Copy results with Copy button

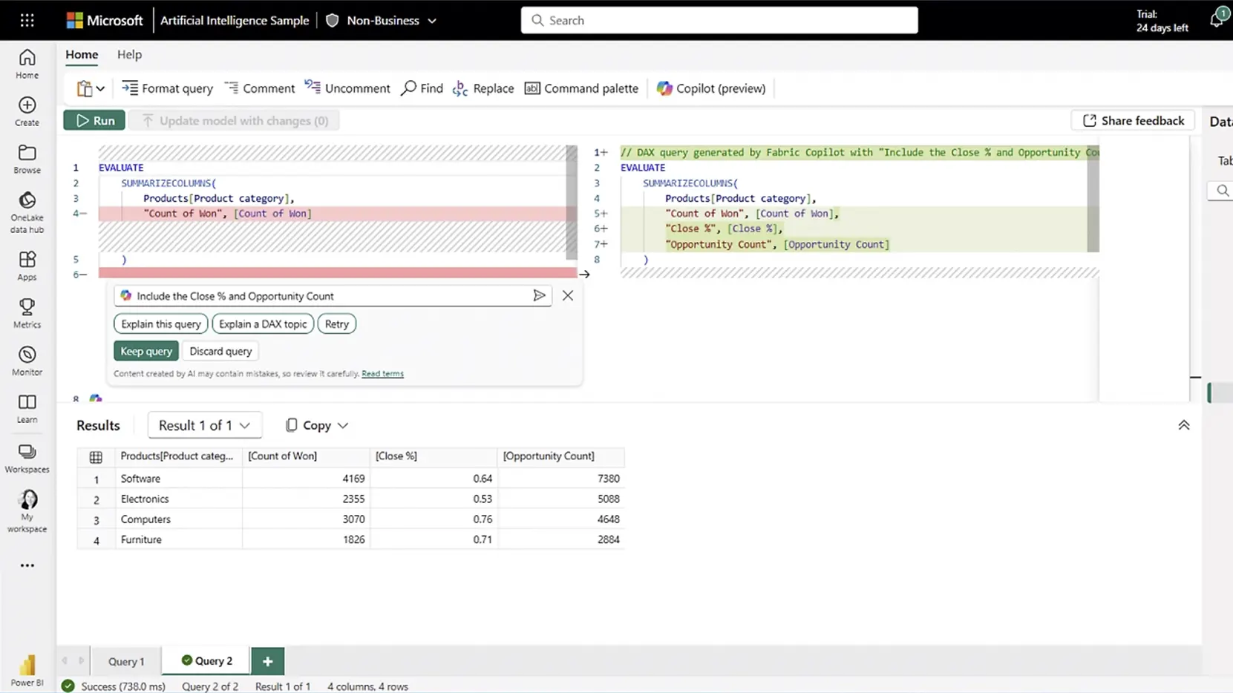pyautogui.click(x=309, y=425)
